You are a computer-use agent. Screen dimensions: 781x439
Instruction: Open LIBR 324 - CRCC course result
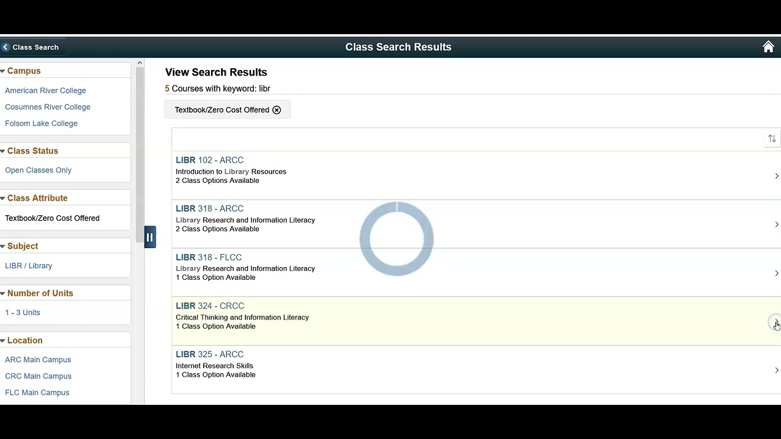pyautogui.click(x=476, y=321)
